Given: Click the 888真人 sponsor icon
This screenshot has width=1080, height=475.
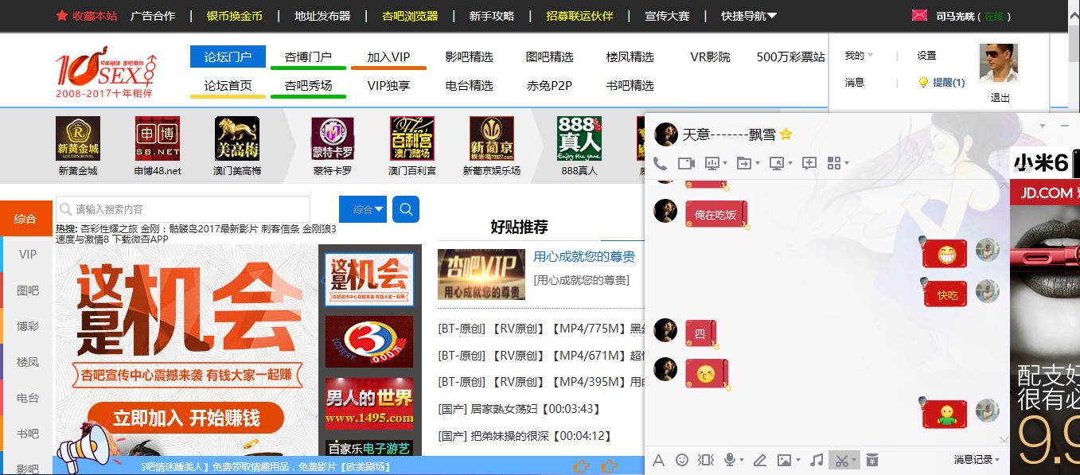Looking at the screenshot, I should pyautogui.click(x=579, y=138).
